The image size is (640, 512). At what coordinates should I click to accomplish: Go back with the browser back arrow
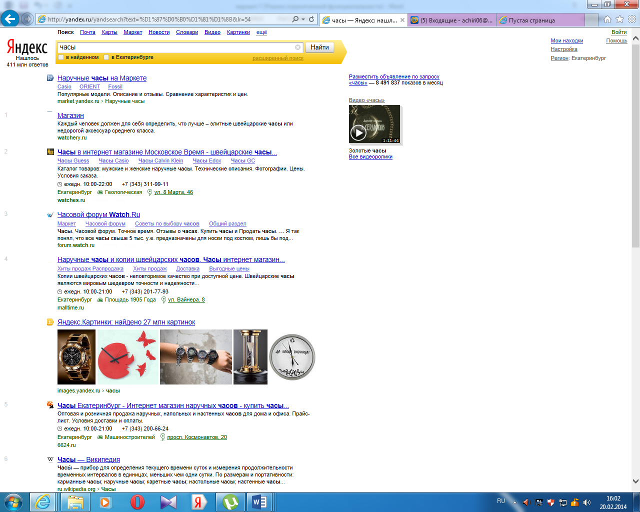click(x=9, y=19)
